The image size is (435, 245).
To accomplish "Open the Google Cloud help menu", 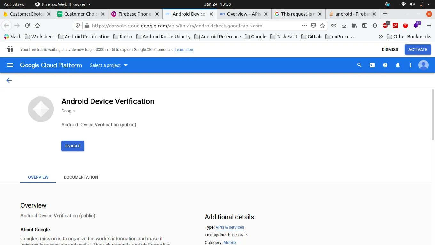I will 385,65.
